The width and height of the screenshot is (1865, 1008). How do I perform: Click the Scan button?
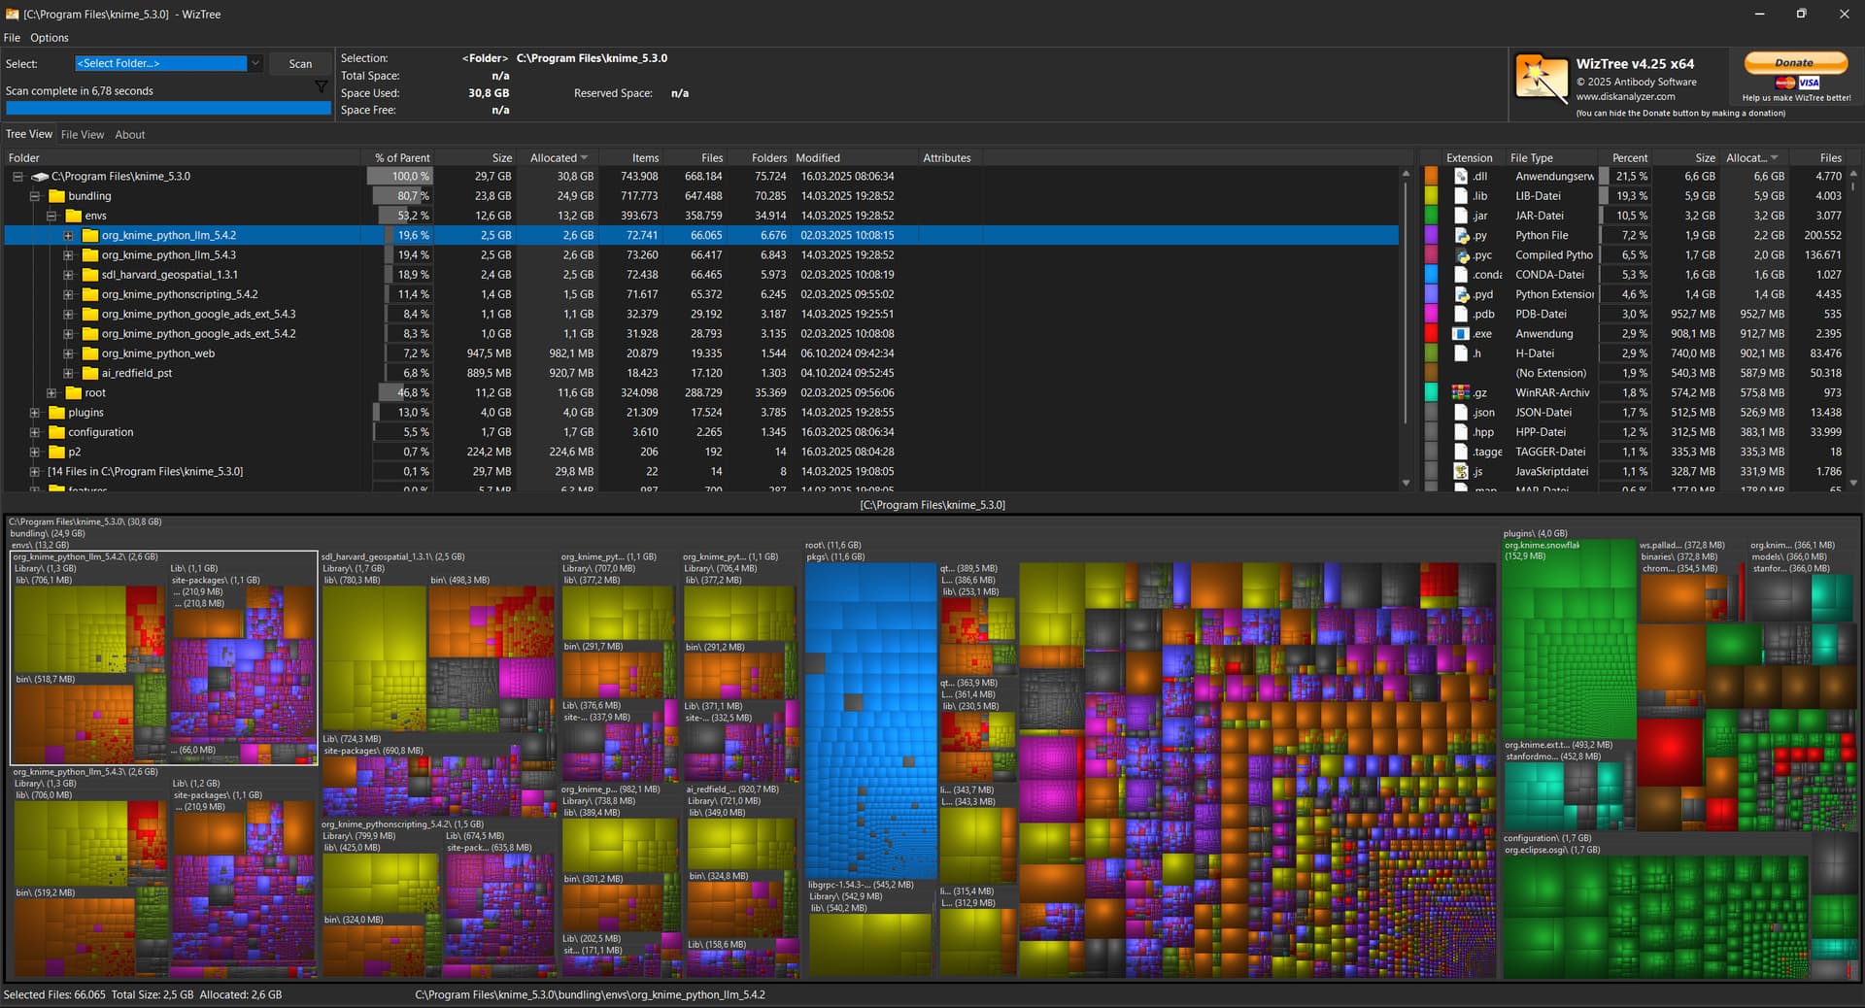coord(300,64)
